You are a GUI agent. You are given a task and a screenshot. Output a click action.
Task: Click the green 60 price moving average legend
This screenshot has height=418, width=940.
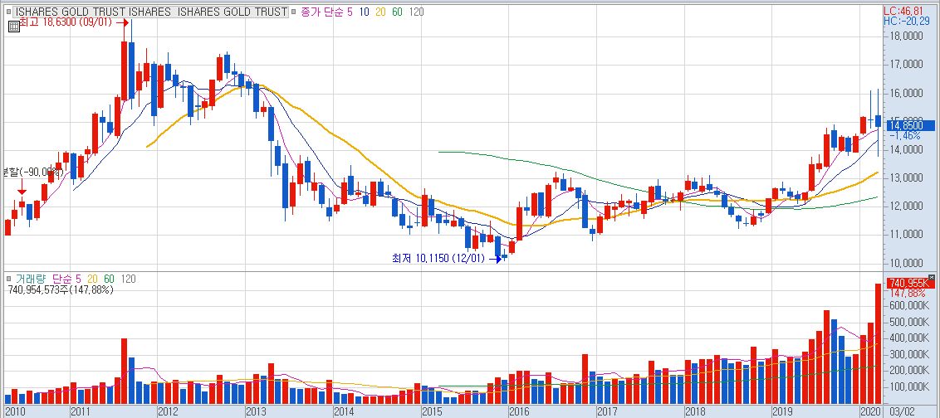pyautogui.click(x=397, y=12)
